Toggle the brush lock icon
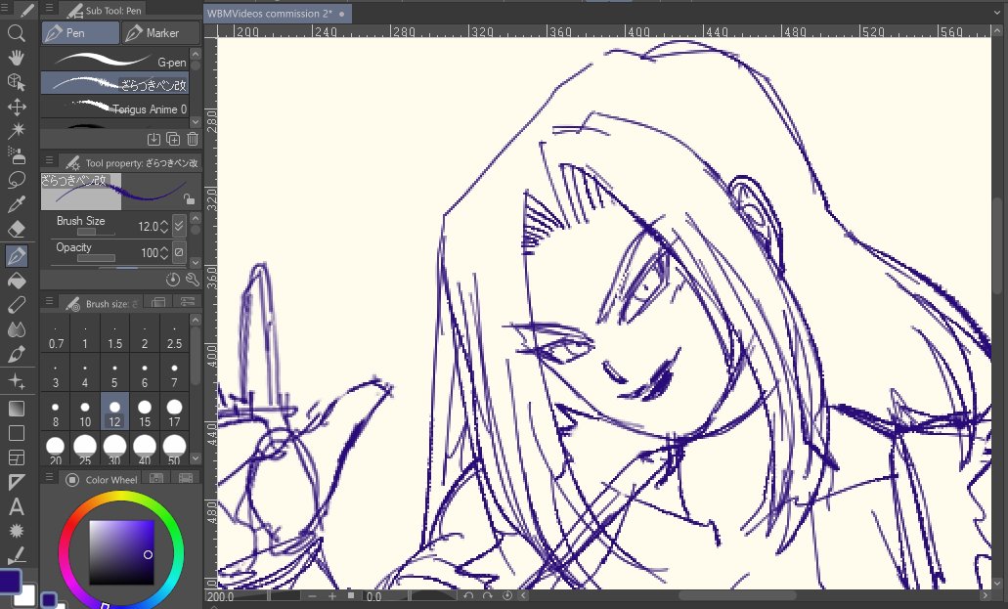Image resolution: width=1008 pixels, height=609 pixels. coord(189,198)
